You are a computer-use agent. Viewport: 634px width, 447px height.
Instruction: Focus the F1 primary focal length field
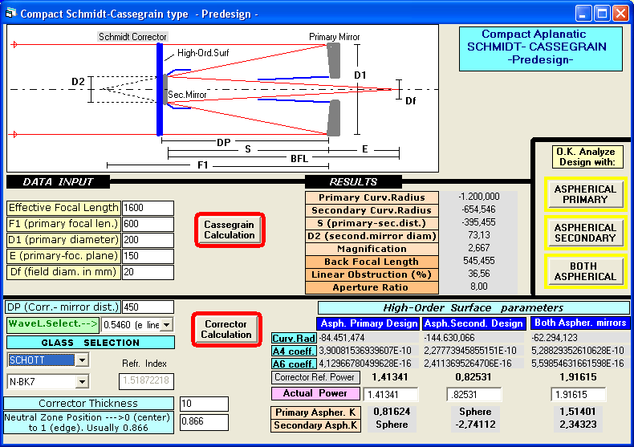pos(148,224)
